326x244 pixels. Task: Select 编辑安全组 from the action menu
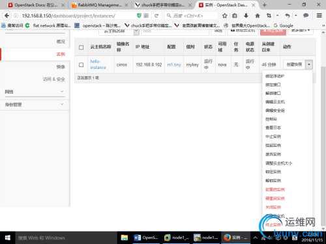[275, 111]
